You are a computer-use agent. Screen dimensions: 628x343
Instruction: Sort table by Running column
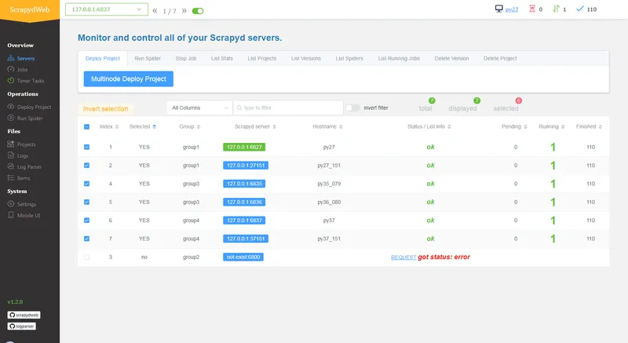(x=551, y=126)
